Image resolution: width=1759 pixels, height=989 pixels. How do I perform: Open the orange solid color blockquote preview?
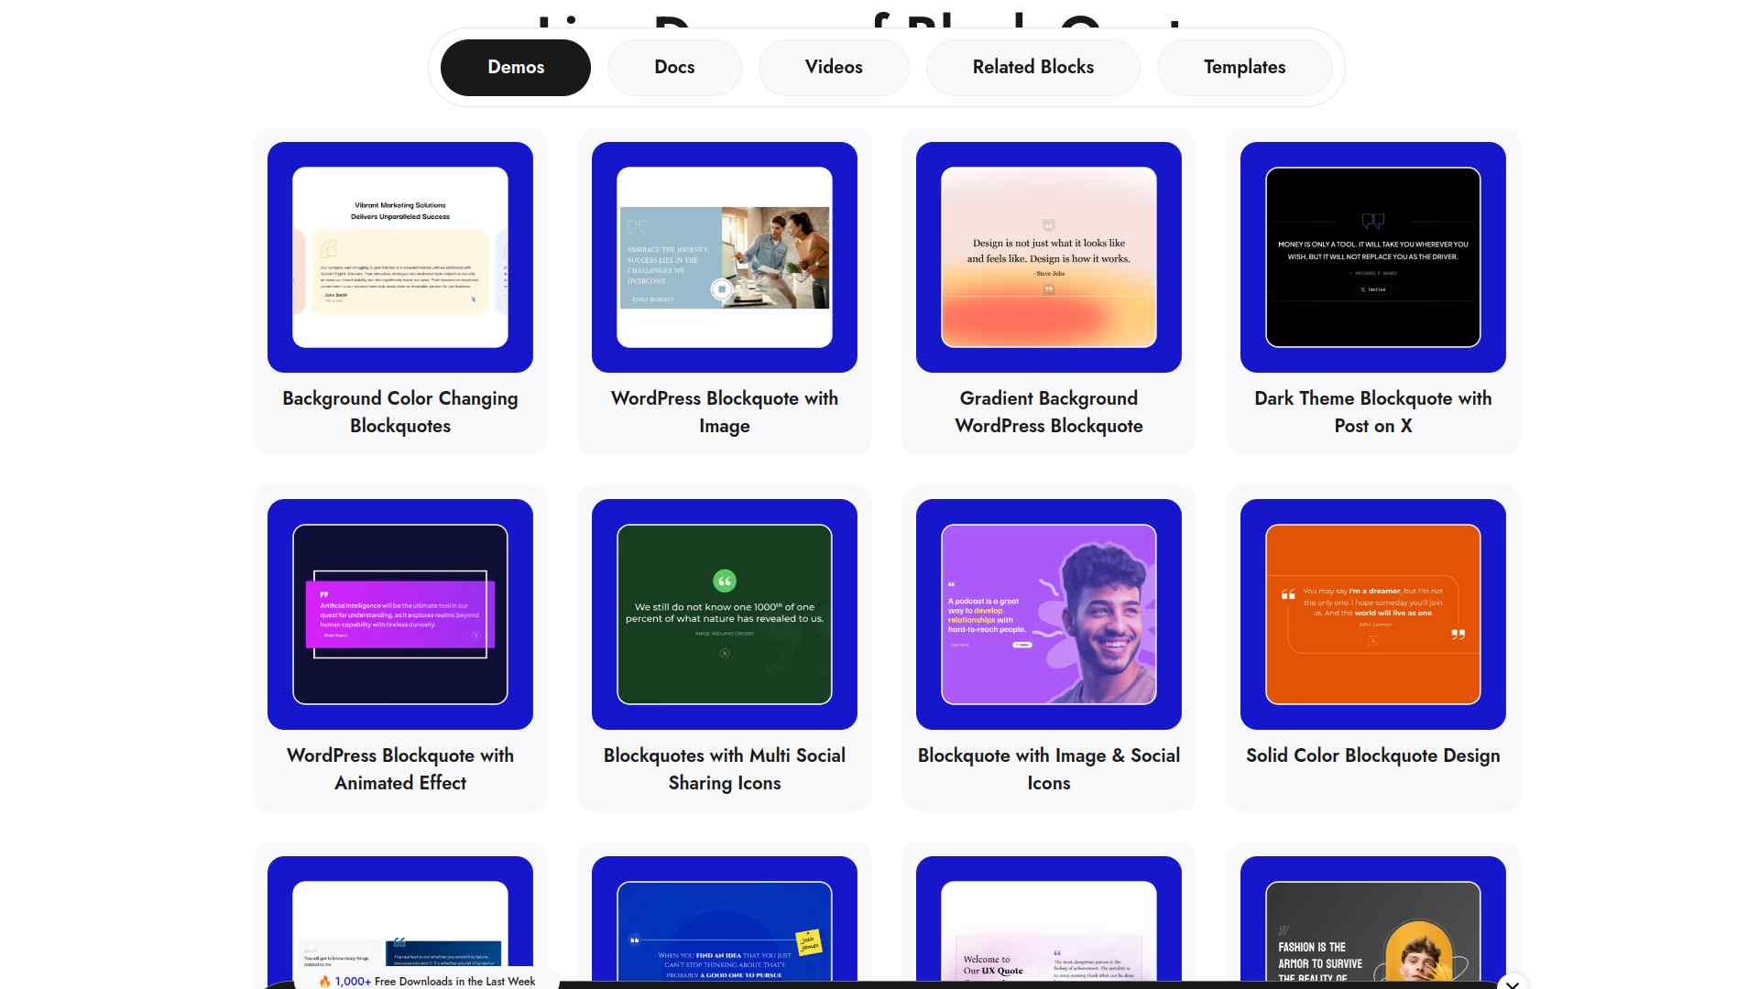coord(1373,614)
